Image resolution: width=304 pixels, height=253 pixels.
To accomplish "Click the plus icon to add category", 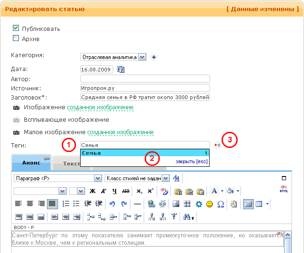I will [x=154, y=57].
